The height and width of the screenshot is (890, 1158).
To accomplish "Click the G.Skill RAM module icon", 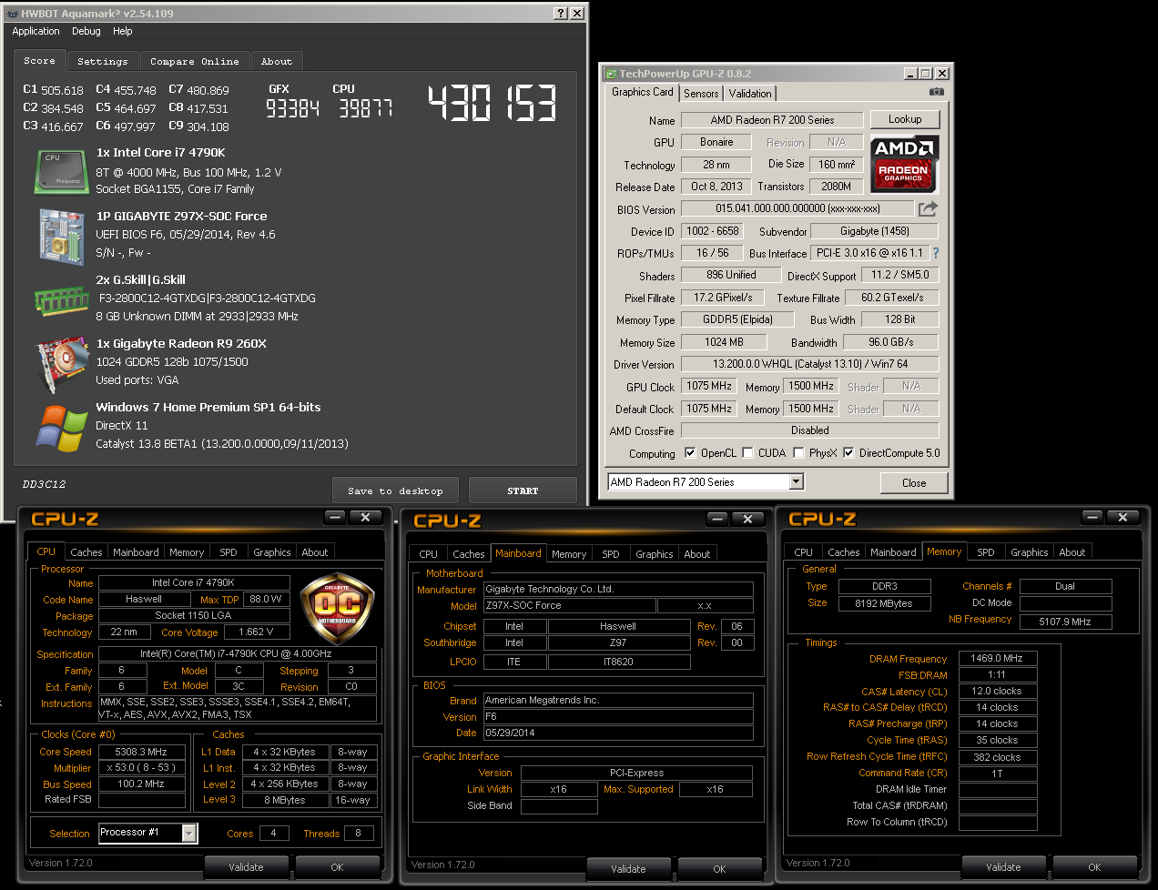I will click(61, 300).
